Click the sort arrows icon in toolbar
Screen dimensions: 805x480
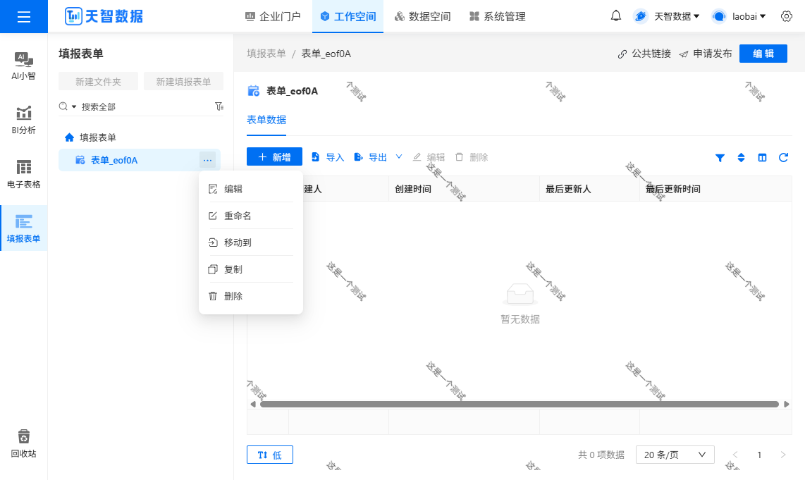tap(741, 158)
